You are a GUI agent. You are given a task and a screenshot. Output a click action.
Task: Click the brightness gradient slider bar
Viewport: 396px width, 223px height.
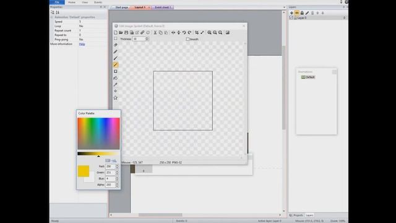(98, 154)
